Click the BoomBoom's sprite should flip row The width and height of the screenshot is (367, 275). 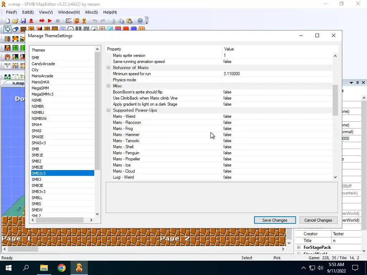click(x=222, y=92)
